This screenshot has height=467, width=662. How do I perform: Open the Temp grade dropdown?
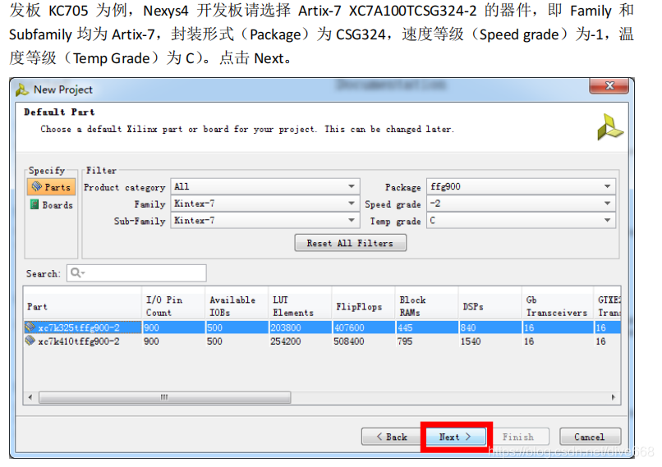coord(521,220)
